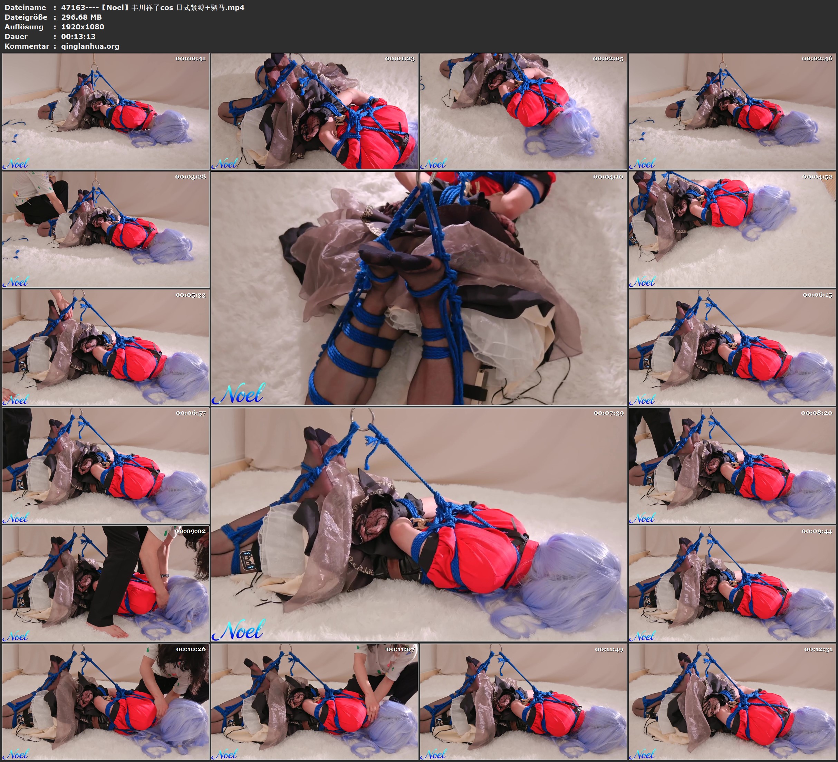Click the qinglanhua.org comment text
The height and width of the screenshot is (762, 838).
click(90, 46)
